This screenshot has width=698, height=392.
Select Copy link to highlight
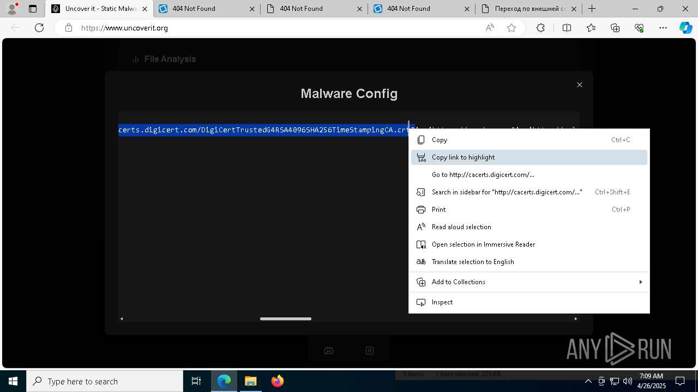(x=529, y=157)
